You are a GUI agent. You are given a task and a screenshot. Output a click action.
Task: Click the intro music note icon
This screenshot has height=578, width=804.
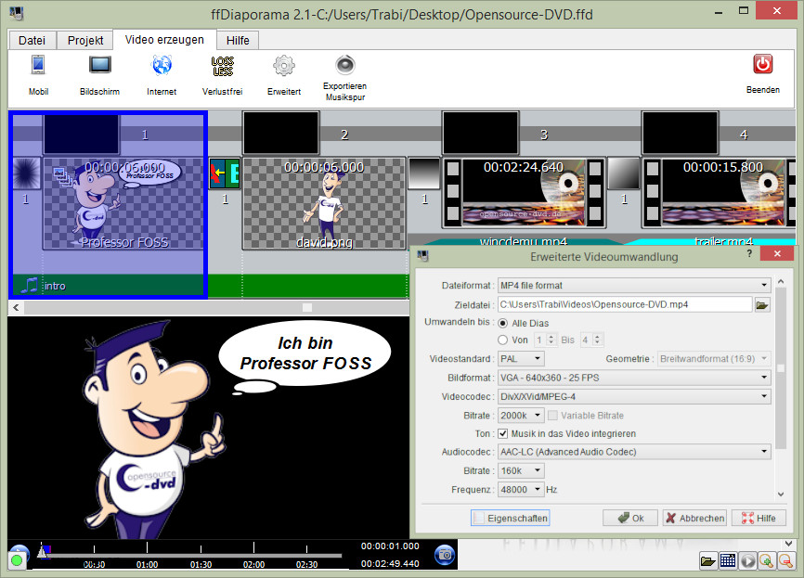point(29,286)
